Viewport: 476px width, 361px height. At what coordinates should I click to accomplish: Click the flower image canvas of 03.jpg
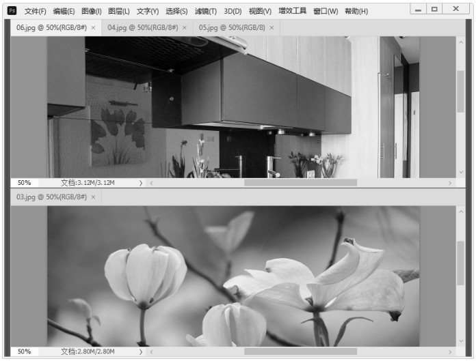point(233,276)
